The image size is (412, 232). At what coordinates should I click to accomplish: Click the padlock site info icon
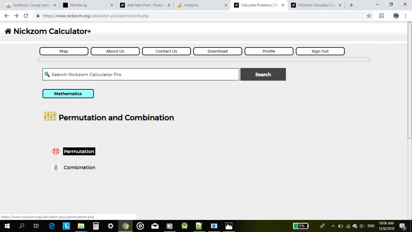click(x=38, y=16)
